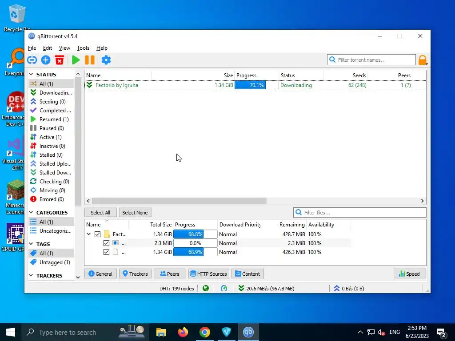455x341 pixels.
Task: Uncheck the Fact... folder checkbox
Action: [x=97, y=234]
